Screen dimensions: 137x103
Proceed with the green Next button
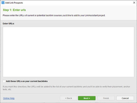(87, 98)
